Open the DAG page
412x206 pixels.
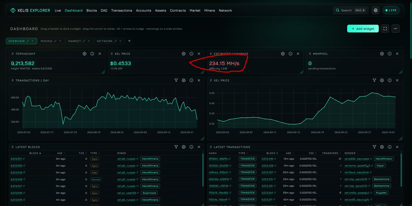(x=104, y=10)
